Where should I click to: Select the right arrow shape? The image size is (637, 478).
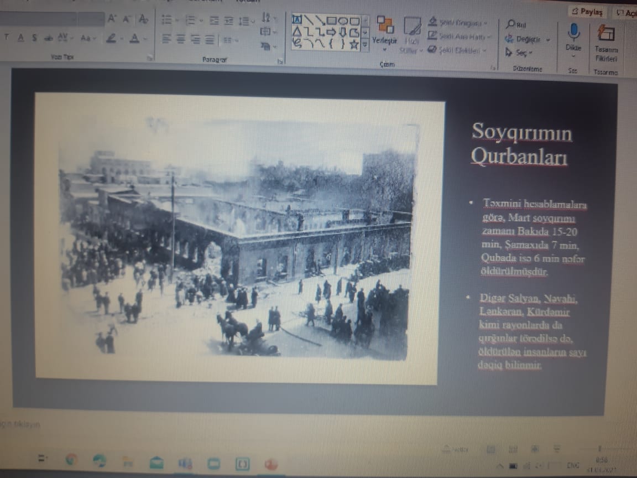pyautogui.click(x=332, y=32)
